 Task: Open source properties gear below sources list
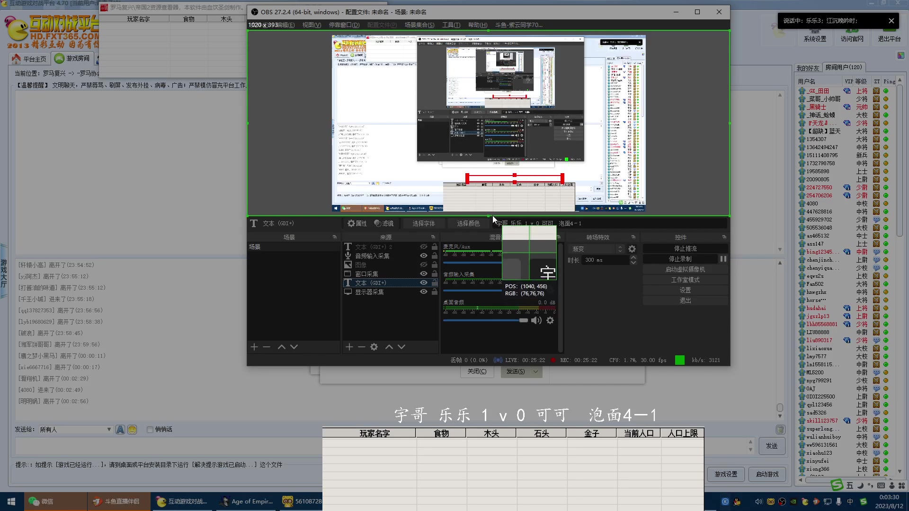374,347
